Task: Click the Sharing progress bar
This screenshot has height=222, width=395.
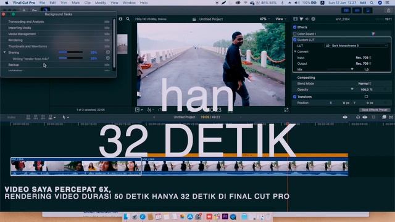Action: 71,52
